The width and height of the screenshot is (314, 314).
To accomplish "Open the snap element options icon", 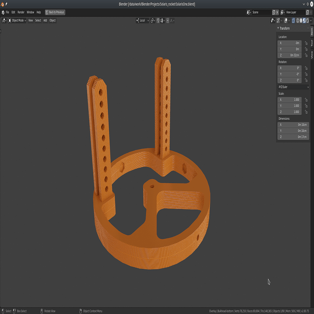I will coord(162,20).
